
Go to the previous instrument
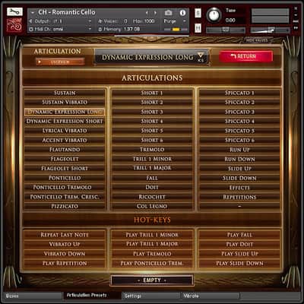(x=147, y=13)
